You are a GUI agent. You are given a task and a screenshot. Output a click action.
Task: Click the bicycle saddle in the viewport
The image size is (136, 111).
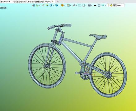tap(98, 37)
